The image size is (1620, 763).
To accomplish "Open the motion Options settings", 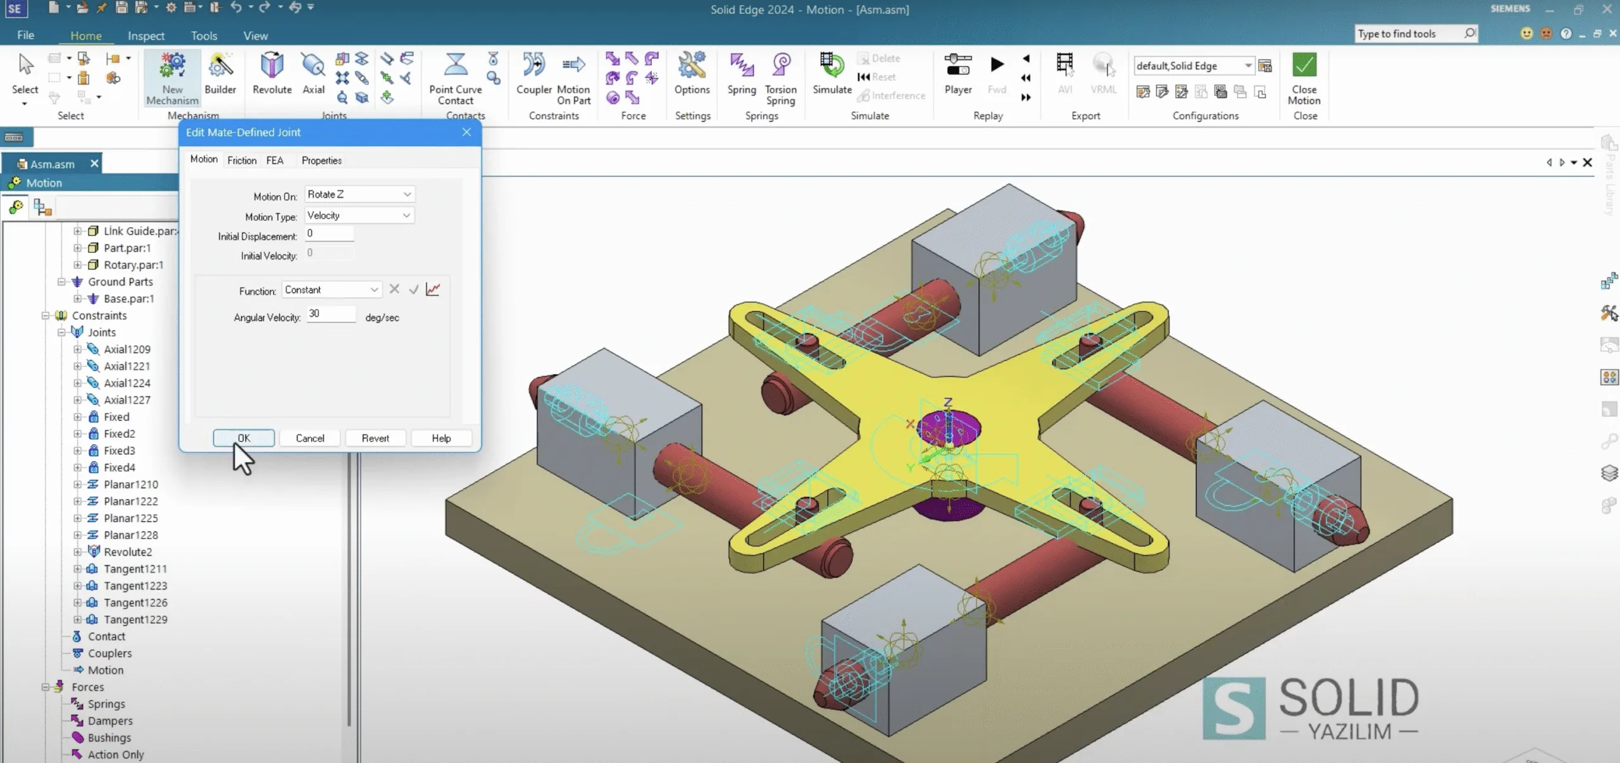I will click(x=692, y=74).
